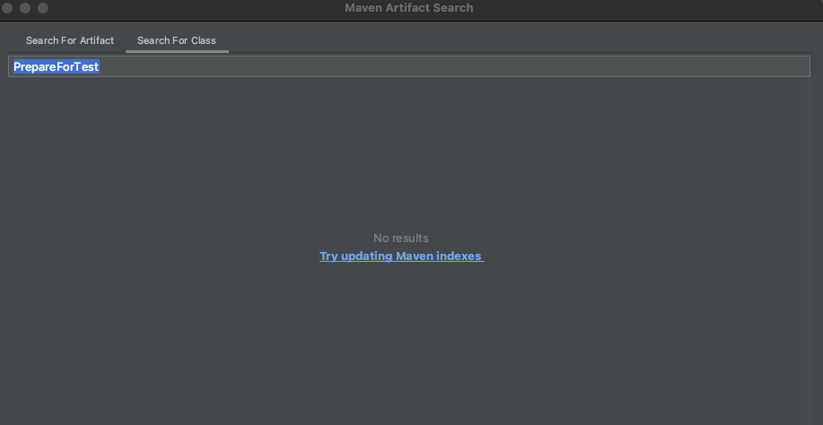Click the Maven Artifact Search title

(409, 8)
